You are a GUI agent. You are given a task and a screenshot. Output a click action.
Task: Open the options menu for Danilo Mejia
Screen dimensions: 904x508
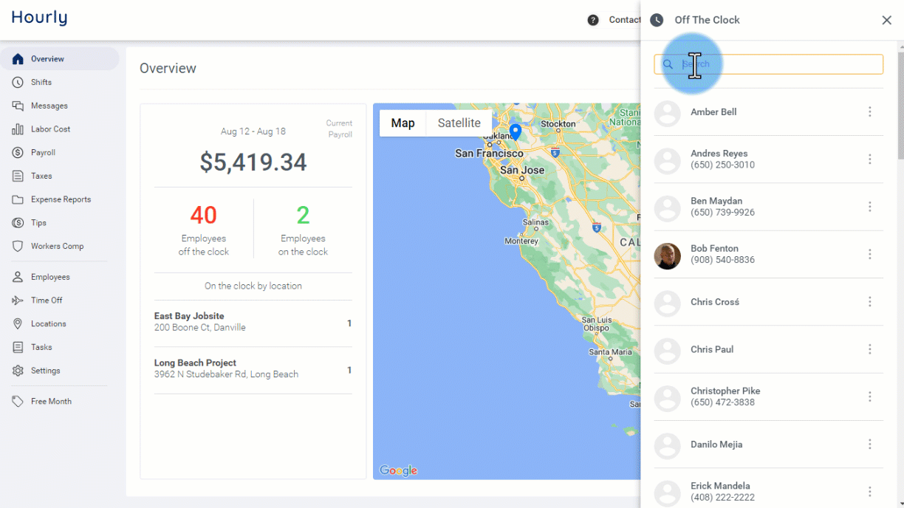[x=870, y=444]
